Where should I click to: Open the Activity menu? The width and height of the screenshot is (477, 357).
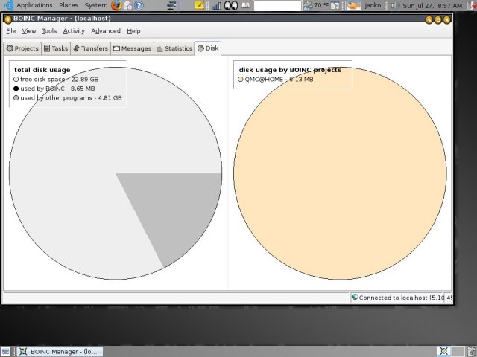pos(74,31)
